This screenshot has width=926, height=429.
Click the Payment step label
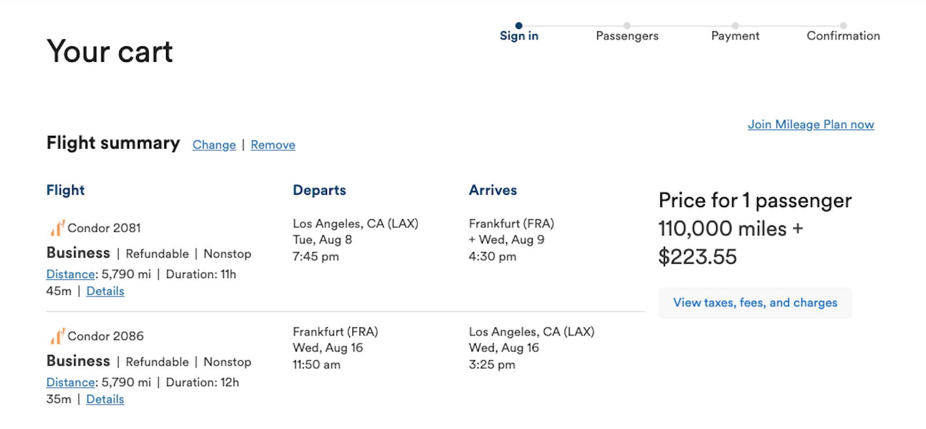coord(735,35)
